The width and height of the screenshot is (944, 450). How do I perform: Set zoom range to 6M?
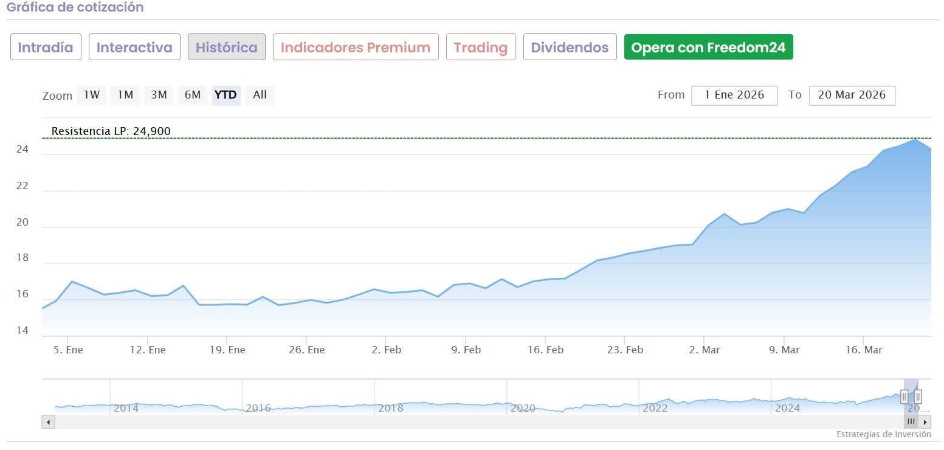coord(192,95)
